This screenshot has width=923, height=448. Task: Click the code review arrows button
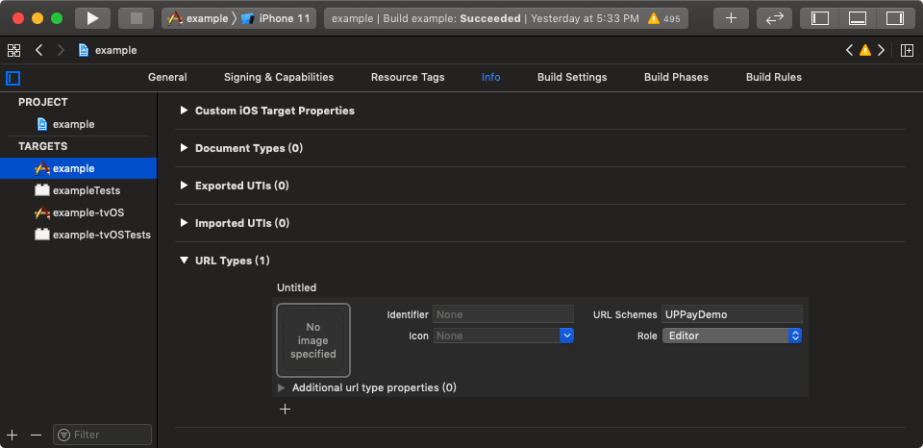tap(774, 18)
